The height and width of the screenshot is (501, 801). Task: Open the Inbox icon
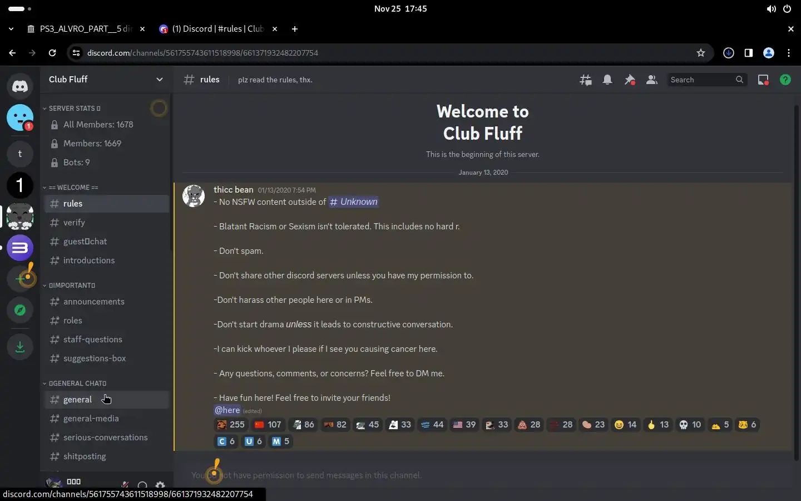coord(763,80)
